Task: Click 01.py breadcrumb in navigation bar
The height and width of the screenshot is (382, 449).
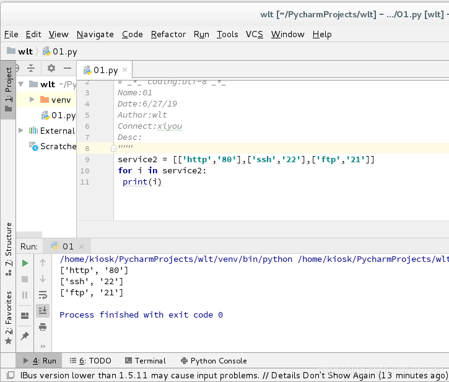Action: (60, 51)
